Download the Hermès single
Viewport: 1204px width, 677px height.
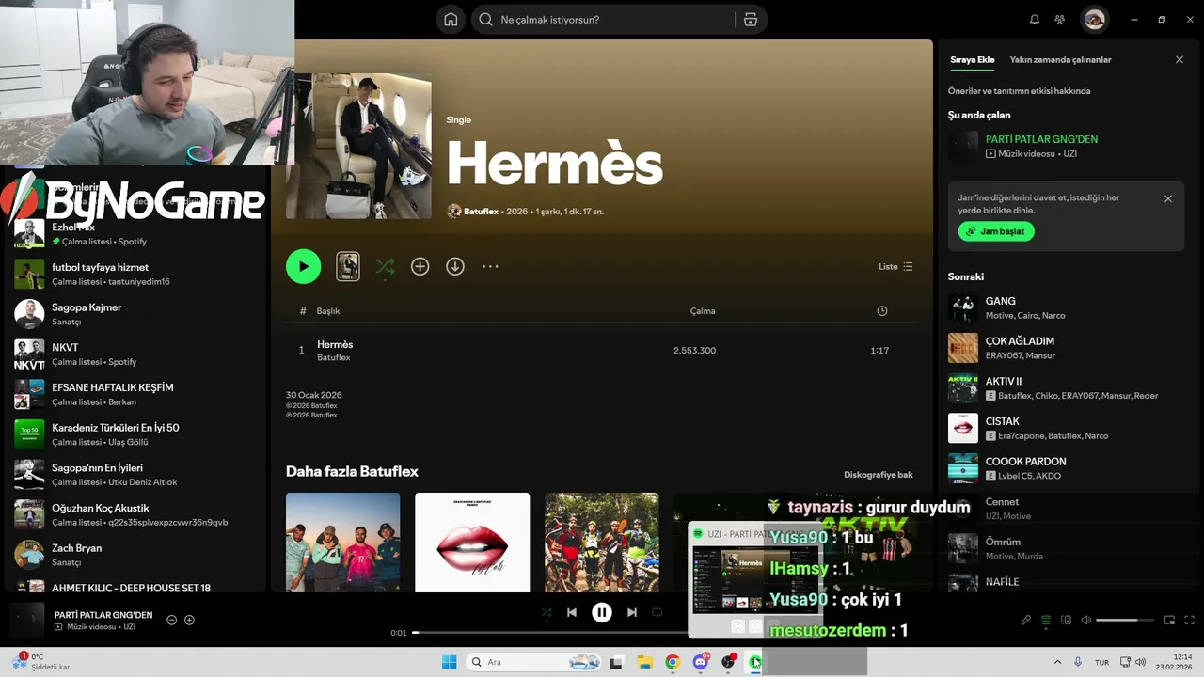point(455,267)
